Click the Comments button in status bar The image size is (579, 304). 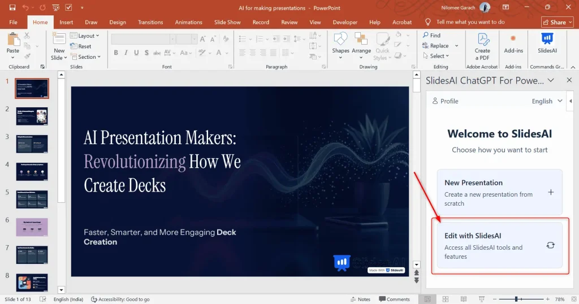coord(394,299)
